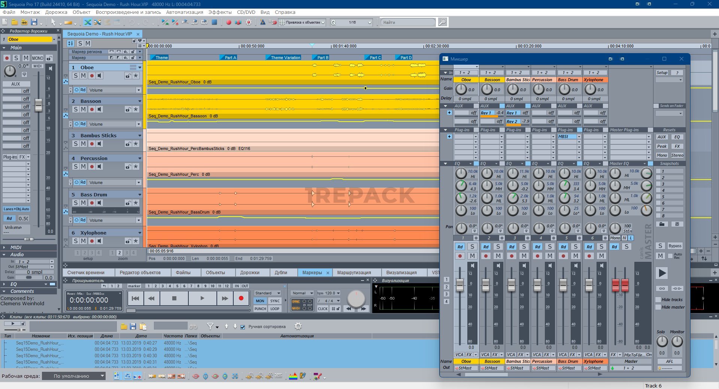Open clips panel settings gear
Image resolution: width=719 pixels, height=389 pixels.
(298, 327)
